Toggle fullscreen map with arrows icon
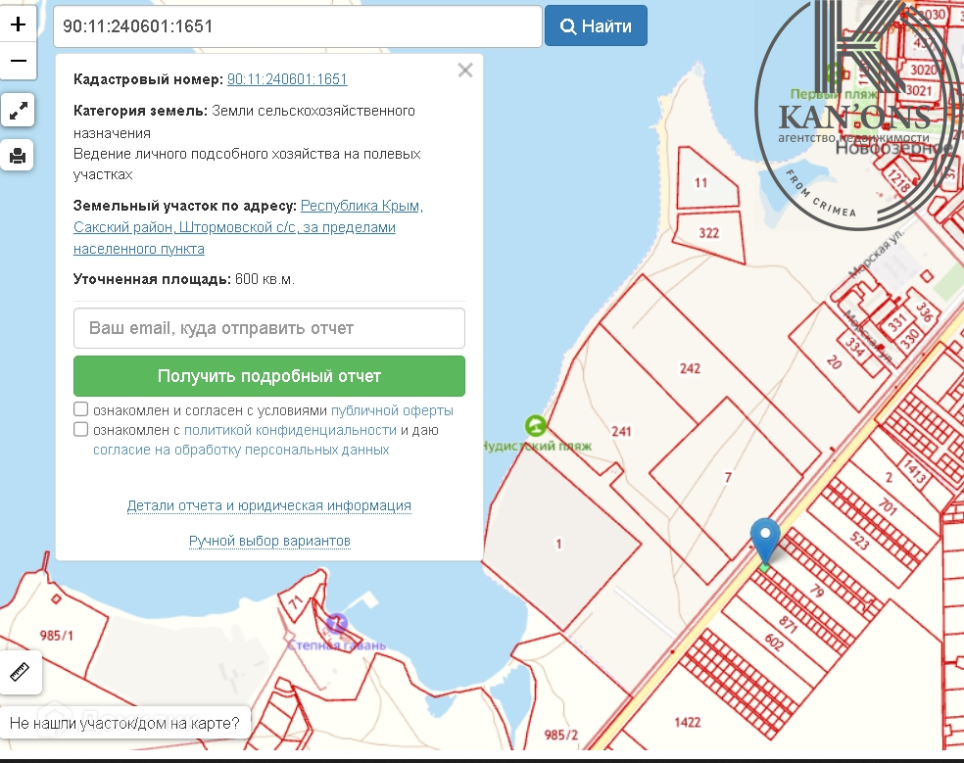Screen dimensions: 964x763 click(x=18, y=111)
